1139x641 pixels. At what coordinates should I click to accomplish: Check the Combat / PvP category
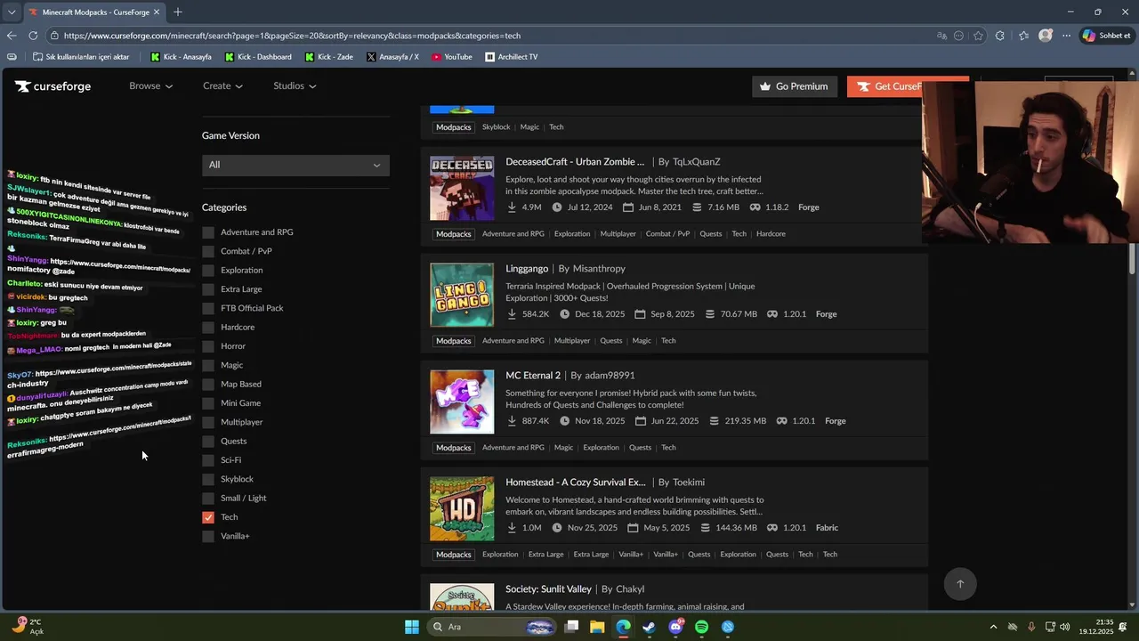pos(208,251)
